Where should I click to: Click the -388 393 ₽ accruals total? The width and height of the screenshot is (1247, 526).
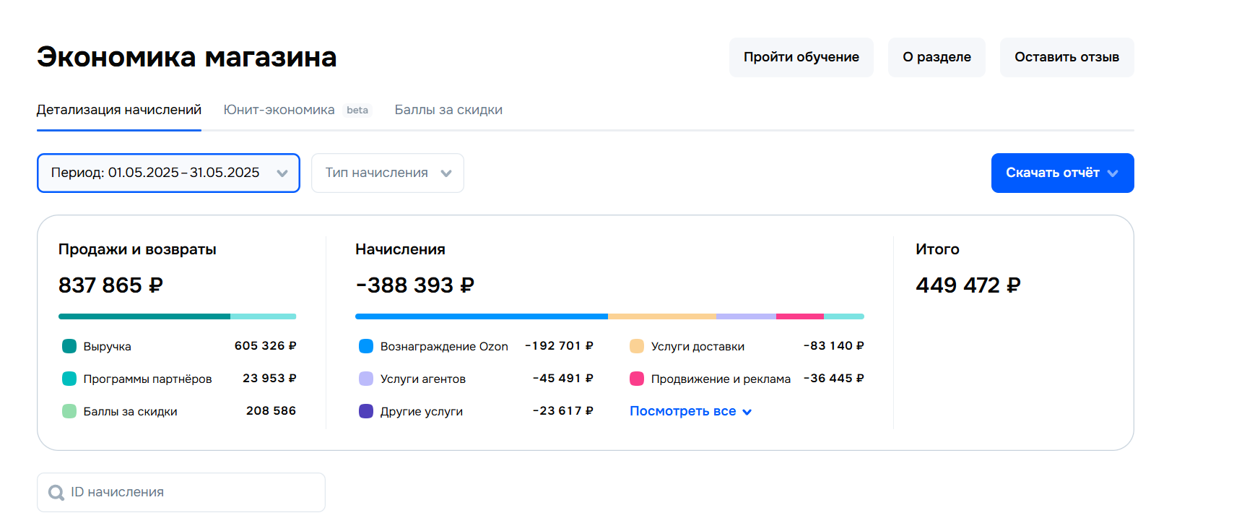coord(414,285)
